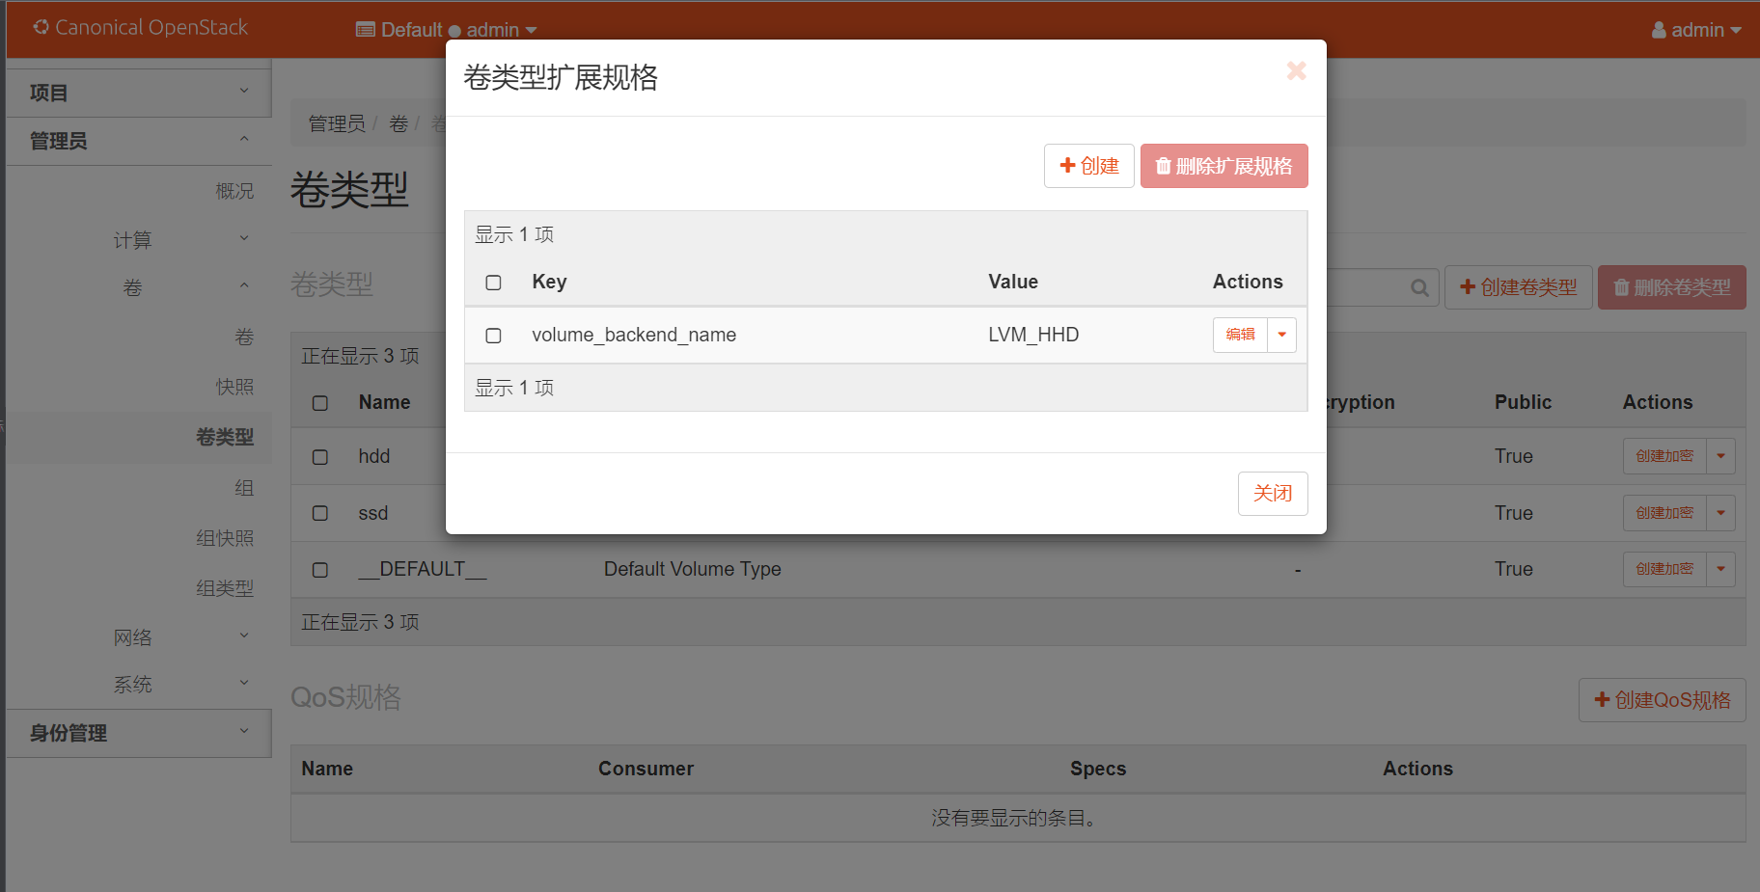Open Group Types in the sidebar
This screenshot has width=1760, height=892.
click(x=225, y=588)
